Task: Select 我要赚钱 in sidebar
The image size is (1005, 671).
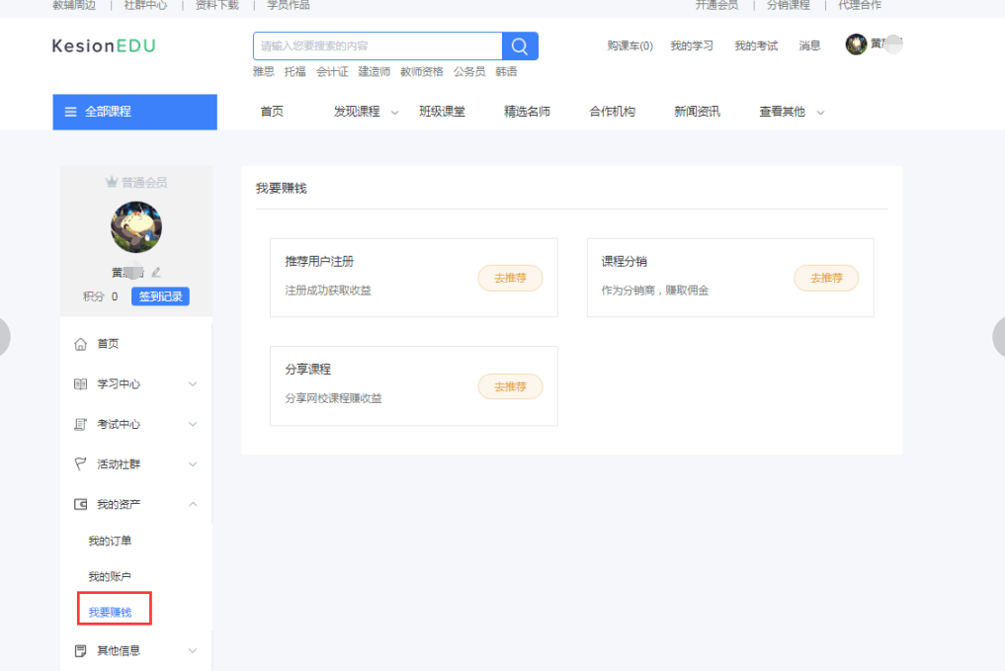Action: 110,612
